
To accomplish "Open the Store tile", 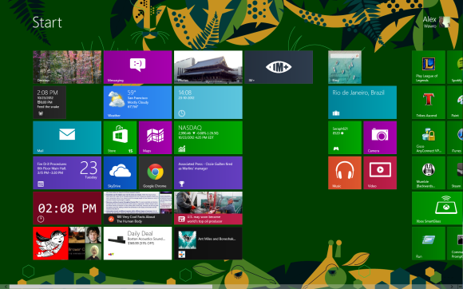I will 121,137.
